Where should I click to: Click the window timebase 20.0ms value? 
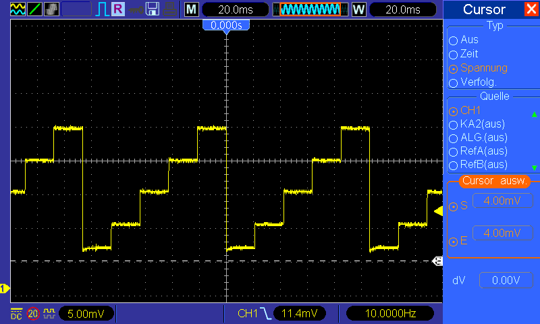click(x=403, y=9)
